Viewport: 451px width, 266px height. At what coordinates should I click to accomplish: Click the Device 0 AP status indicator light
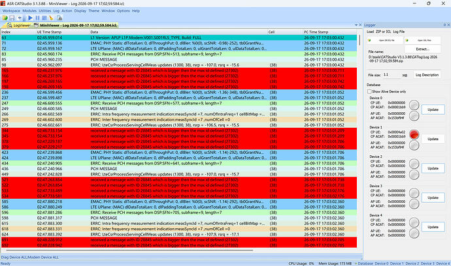click(414, 116)
